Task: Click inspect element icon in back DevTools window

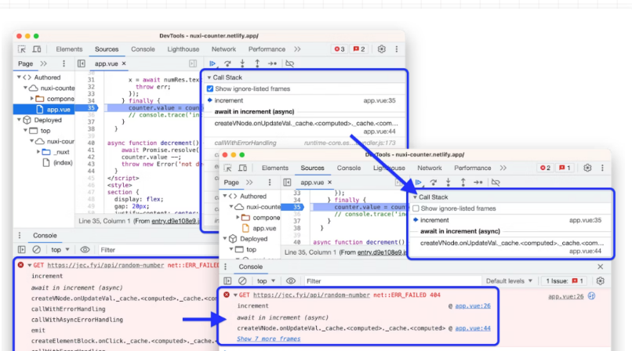Action: [x=22, y=49]
